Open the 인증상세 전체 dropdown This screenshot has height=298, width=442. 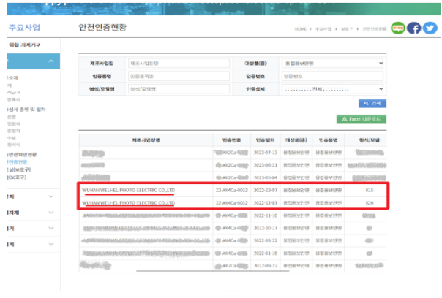[x=333, y=89]
